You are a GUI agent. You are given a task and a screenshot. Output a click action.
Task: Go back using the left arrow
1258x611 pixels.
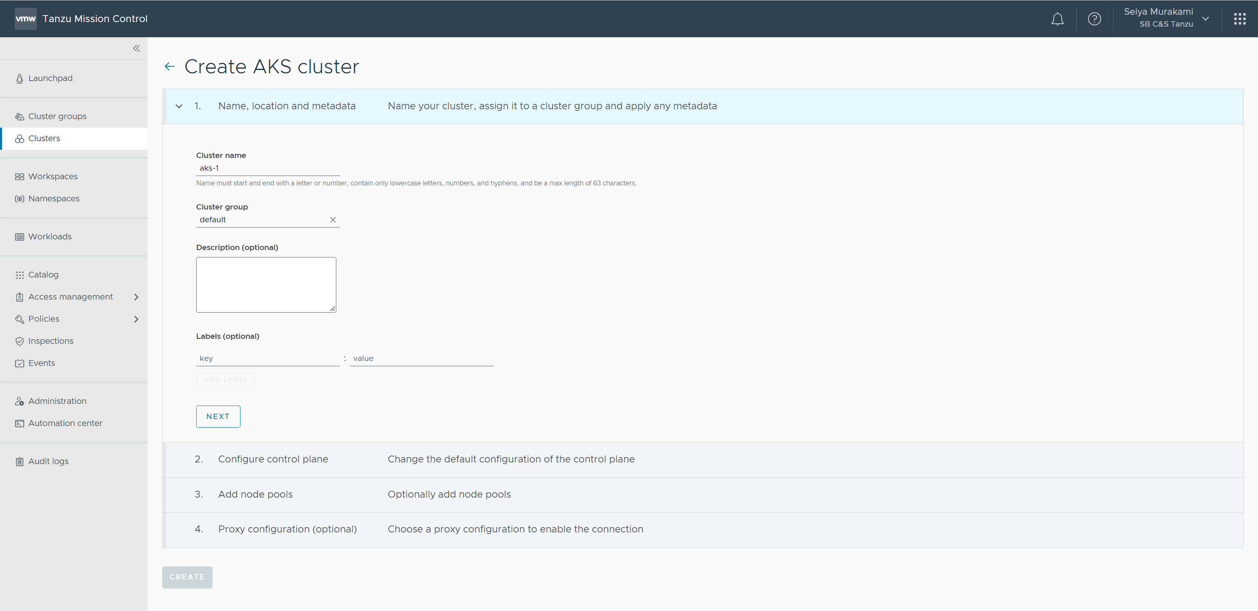tap(170, 66)
